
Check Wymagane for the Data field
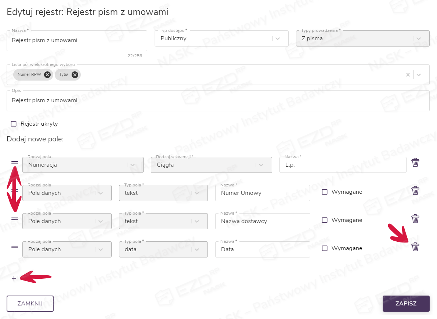325,248
